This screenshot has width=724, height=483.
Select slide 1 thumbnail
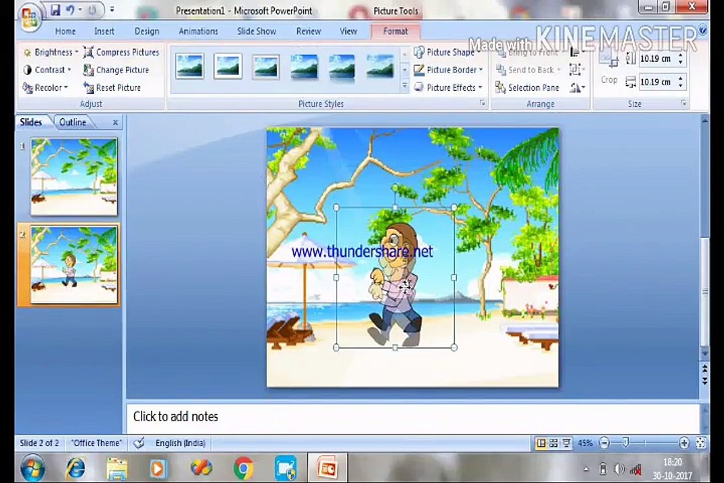click(x=74, y=176)
